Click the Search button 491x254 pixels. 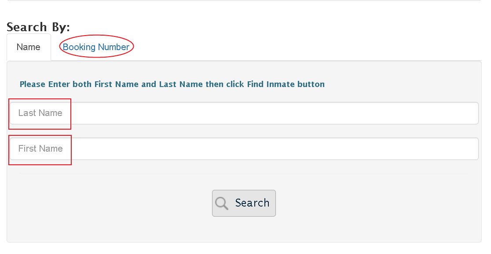click(x=244, y=203)
